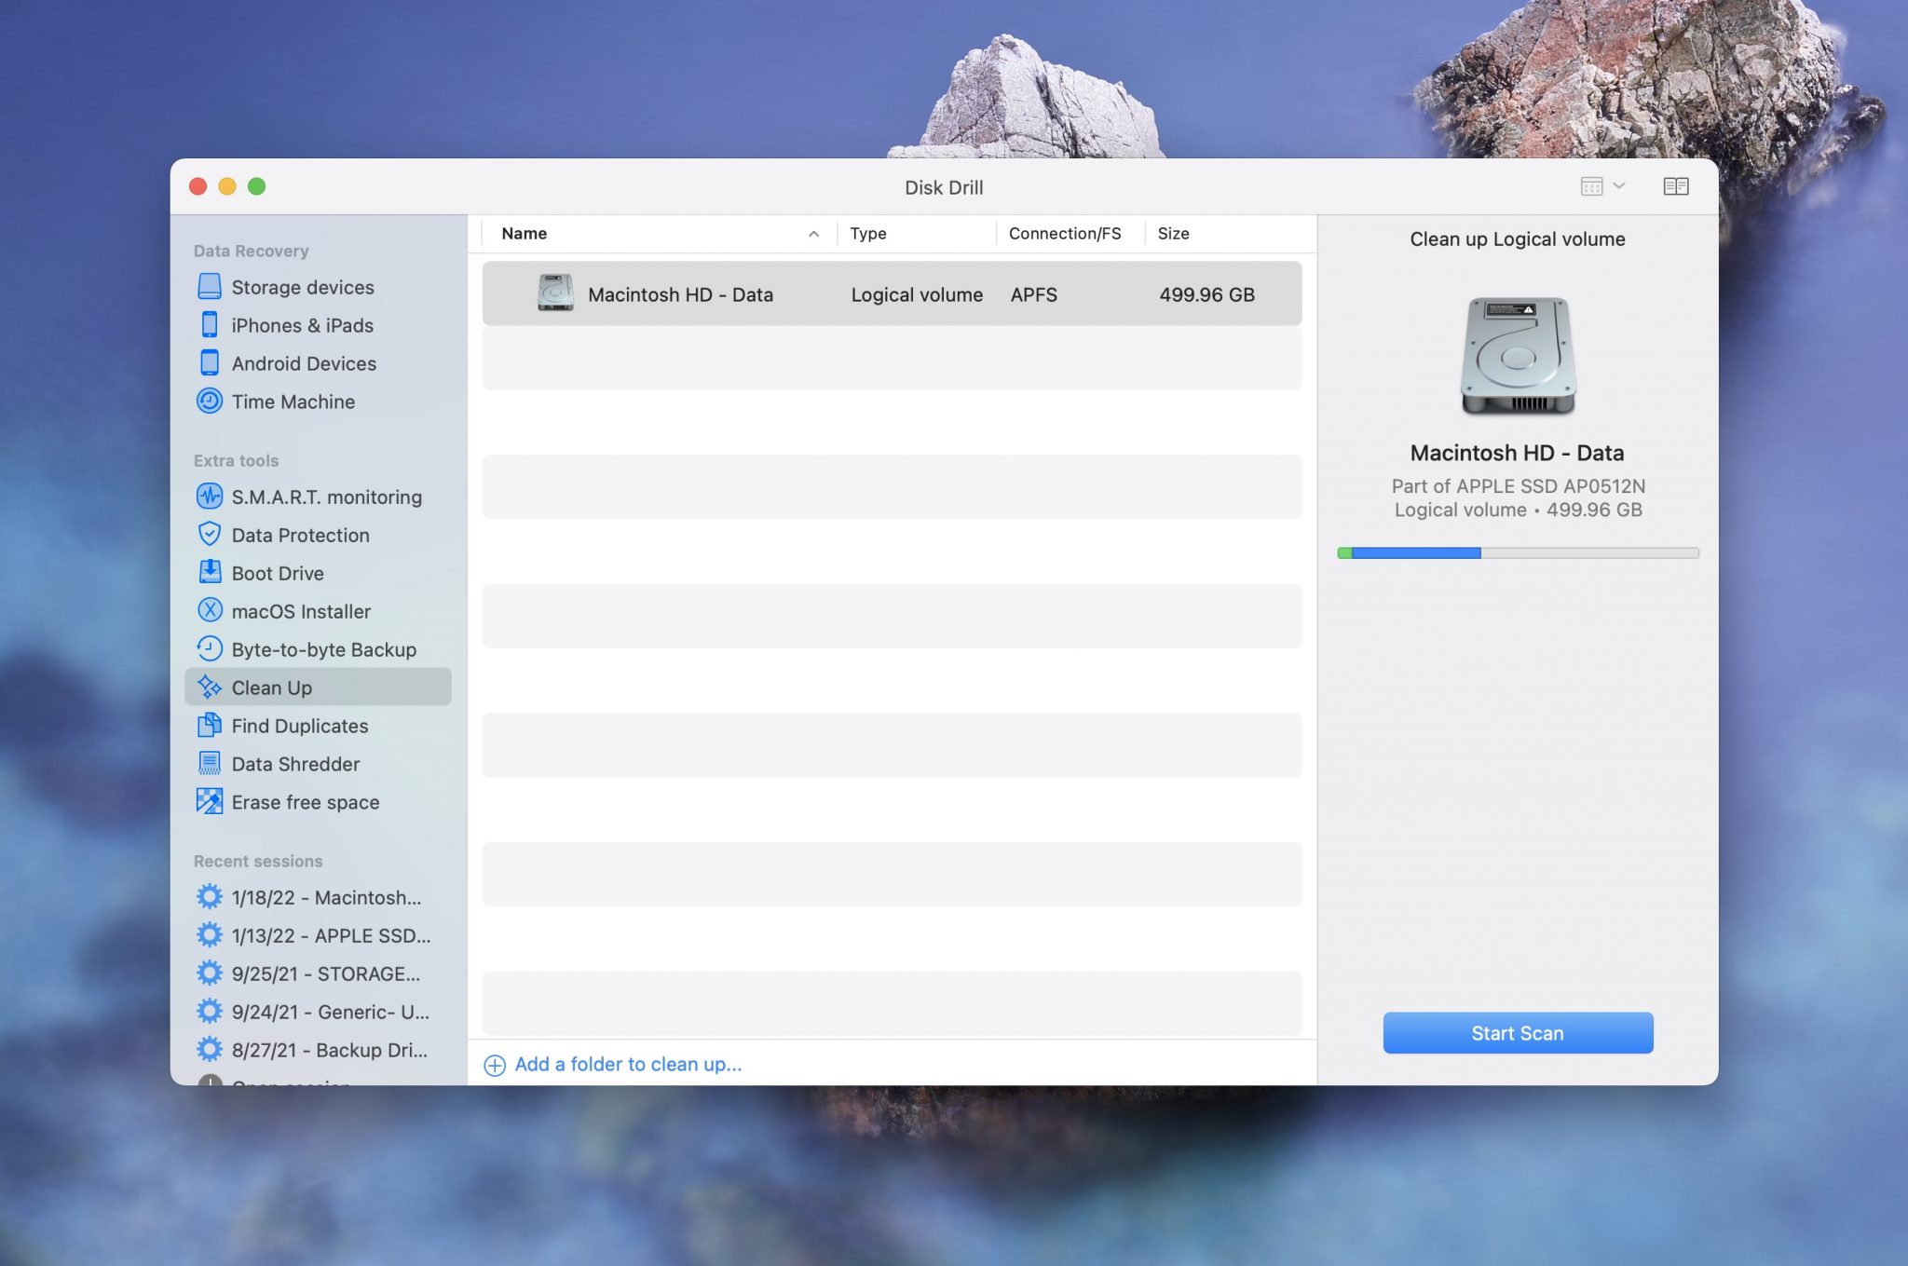Open the Boot Drive tool
Screen dimensions: 1908x1266
tap(277, 572)
